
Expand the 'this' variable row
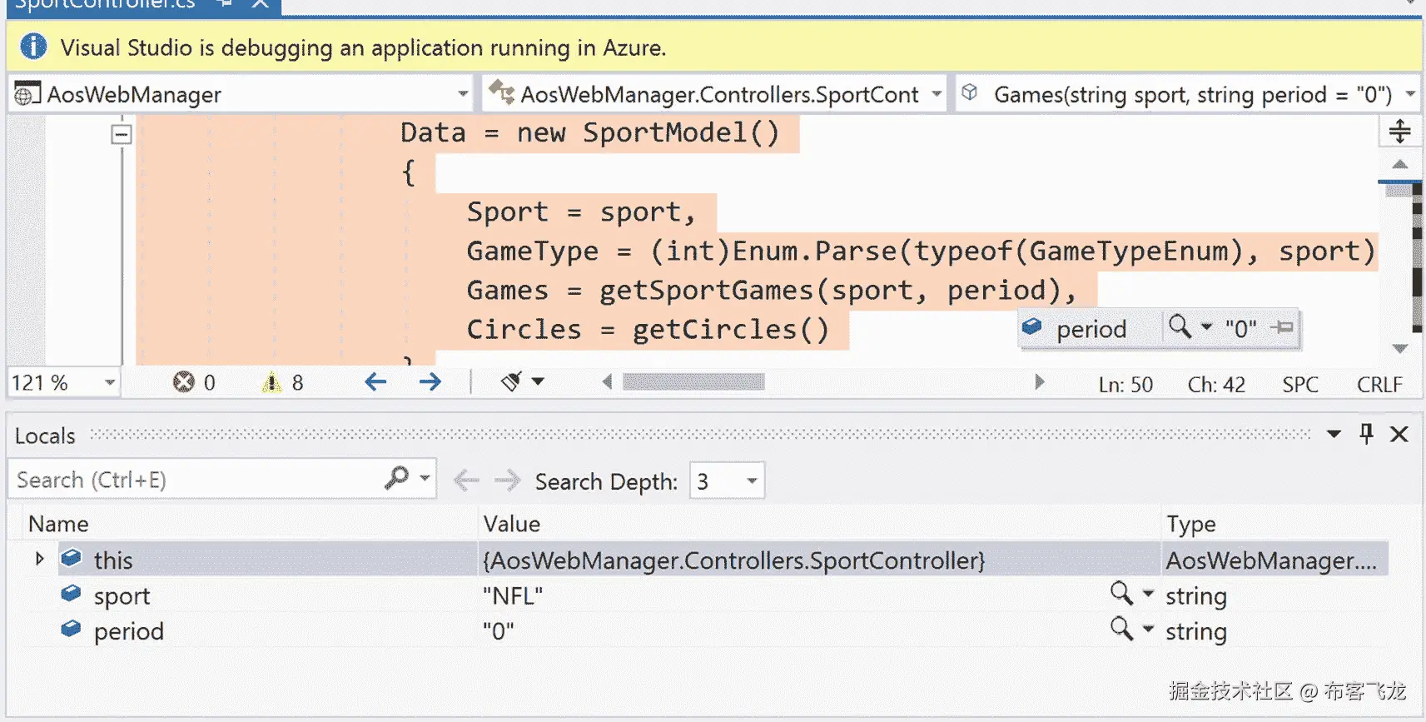point(39,559)
